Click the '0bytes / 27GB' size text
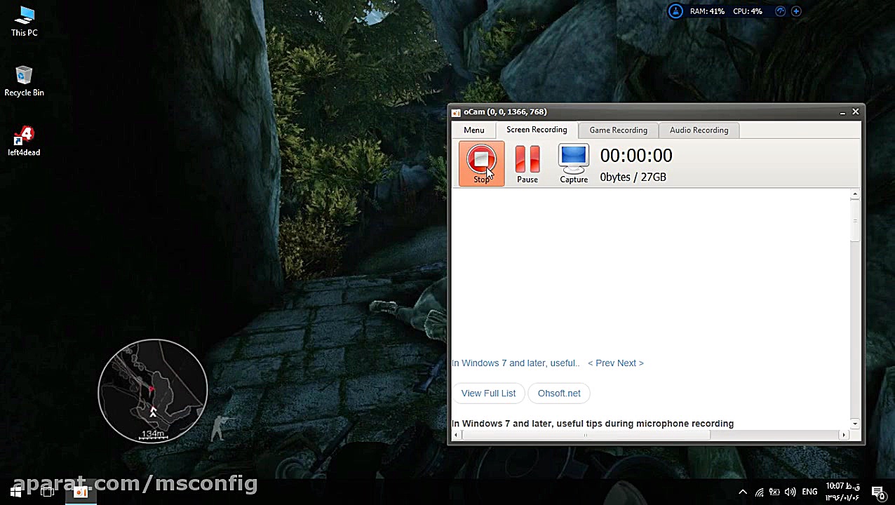 pos(633,177)
